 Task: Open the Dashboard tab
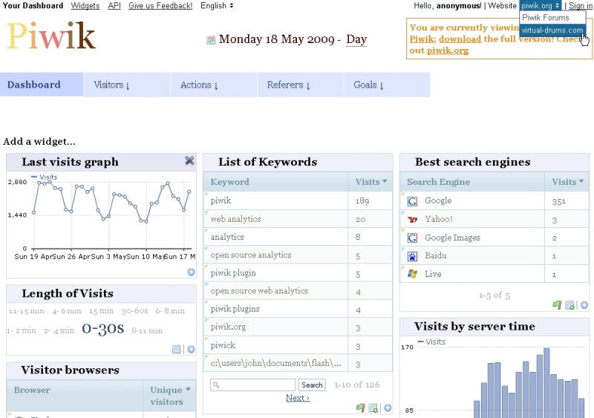click(42, 85)
